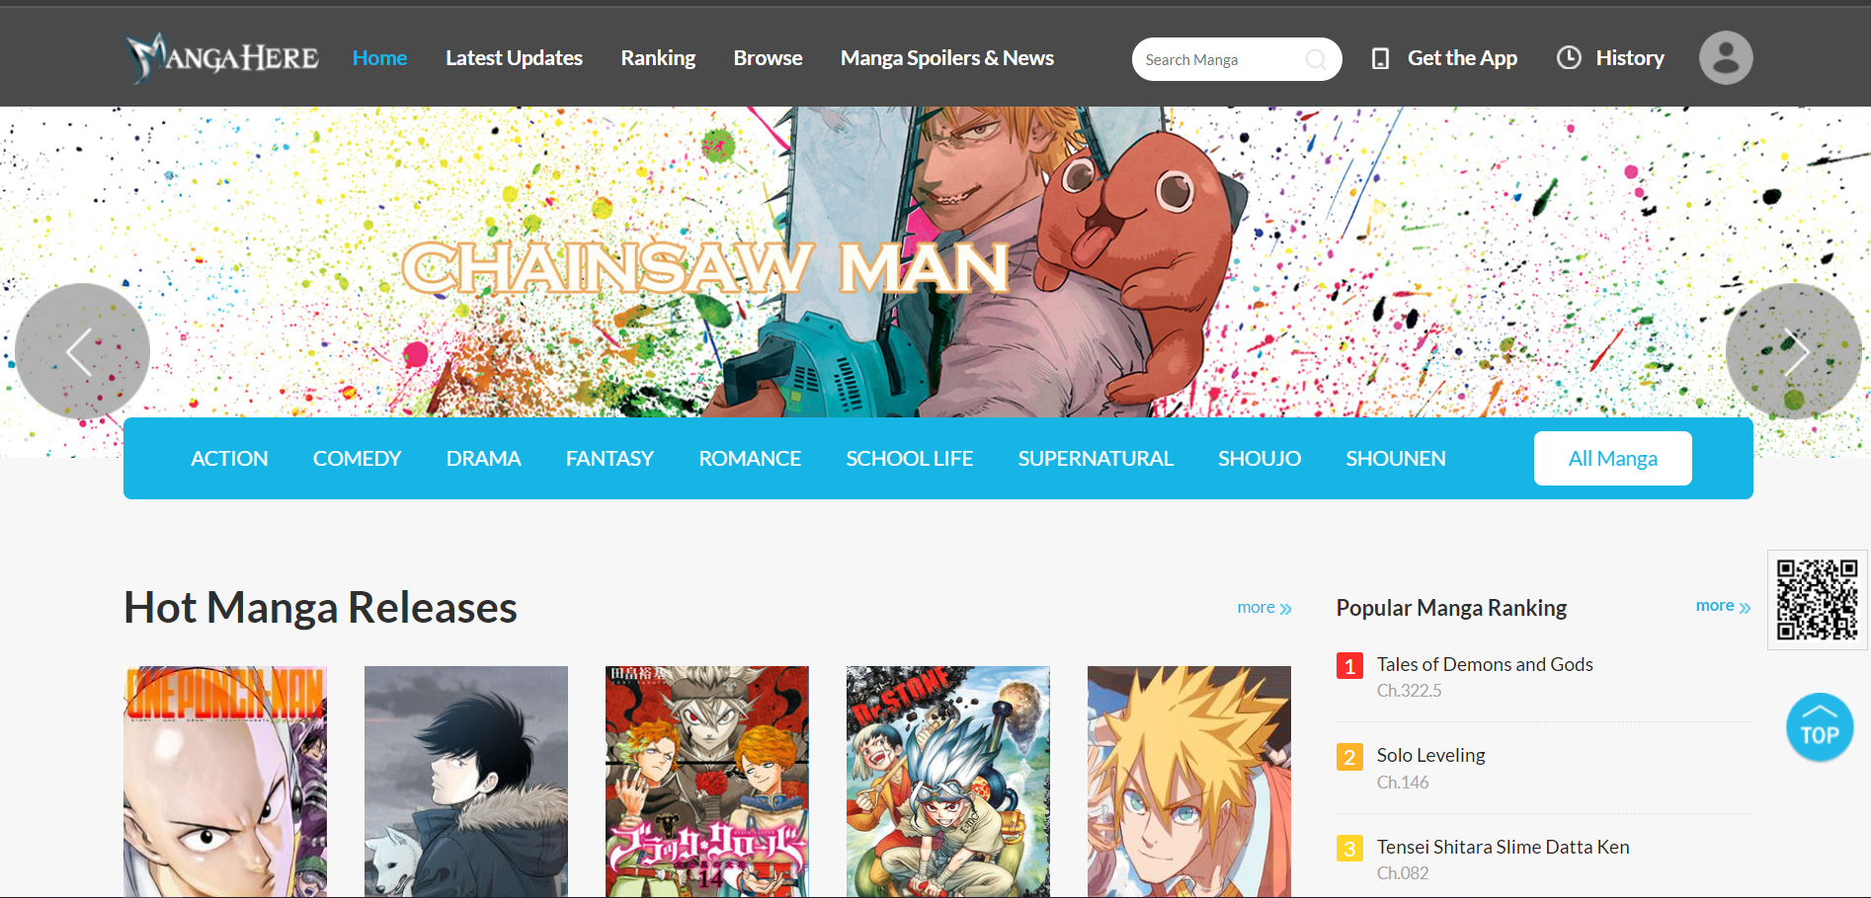1871x898 pixels.
Task: Select the DRAMA genre
Action: click(483, 459)
